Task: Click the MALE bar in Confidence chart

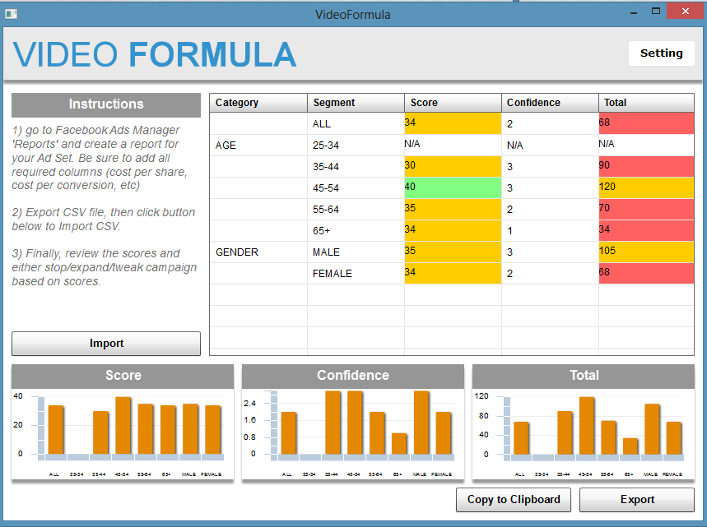Action: [421, 423]
